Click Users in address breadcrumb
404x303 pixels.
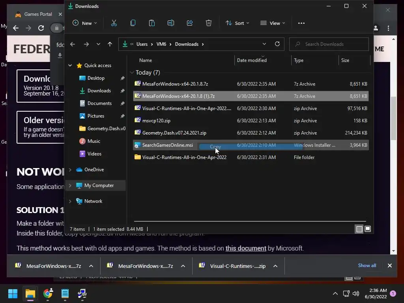pos(142,44)
